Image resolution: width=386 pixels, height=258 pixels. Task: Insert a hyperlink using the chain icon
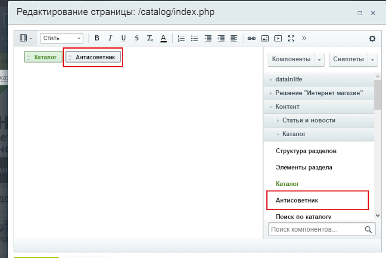click(x=251, y=38)
